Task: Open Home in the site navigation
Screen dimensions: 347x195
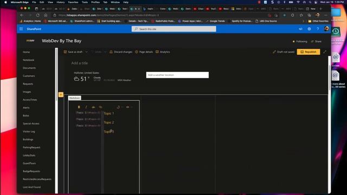Action: (x=26, y=52)
